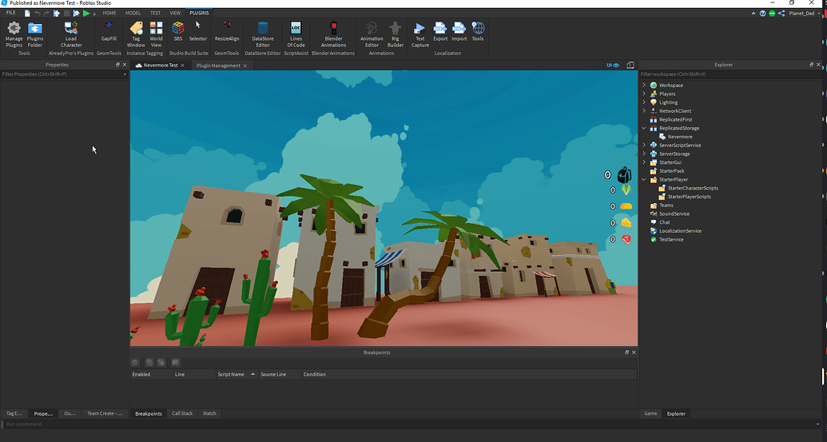827x442 pixels.
Task: Open the FILE menu
Action: click(10, 13)
